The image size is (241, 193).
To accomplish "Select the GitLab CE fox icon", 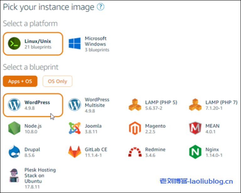I will pos(74,152).
